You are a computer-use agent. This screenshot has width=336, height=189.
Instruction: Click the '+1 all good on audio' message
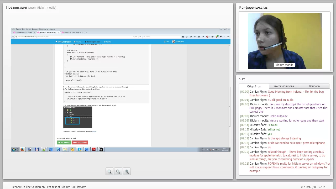tap(281, 100)
